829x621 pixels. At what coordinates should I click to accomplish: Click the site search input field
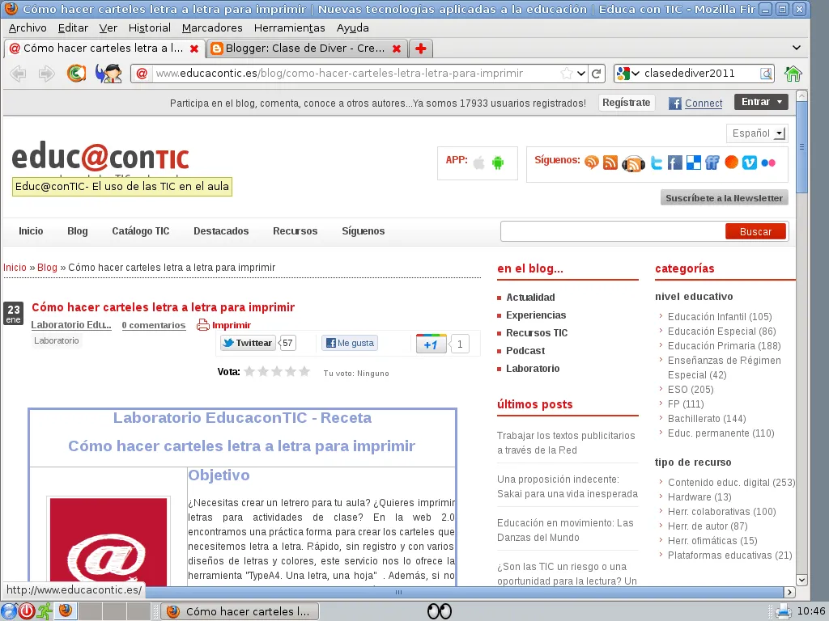[x=613, y=231]
